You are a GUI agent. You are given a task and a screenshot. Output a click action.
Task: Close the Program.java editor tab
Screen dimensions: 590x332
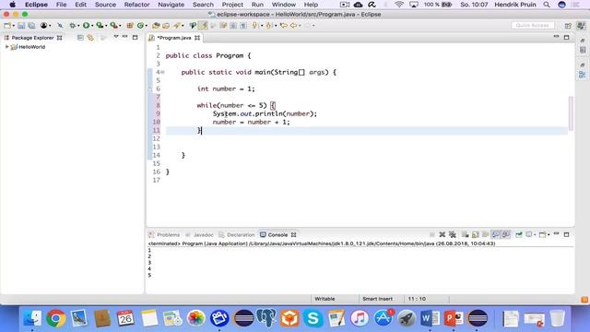[197, 38]
